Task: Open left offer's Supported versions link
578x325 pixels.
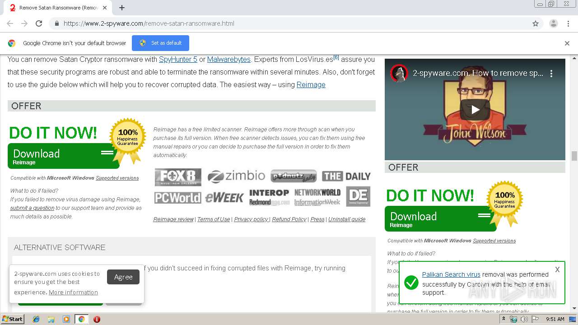Action: click(x=117, y=178)
